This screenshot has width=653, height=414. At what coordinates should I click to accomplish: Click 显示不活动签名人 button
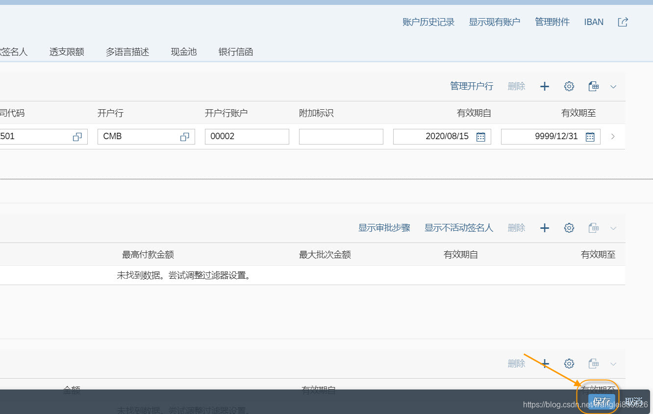459,228
